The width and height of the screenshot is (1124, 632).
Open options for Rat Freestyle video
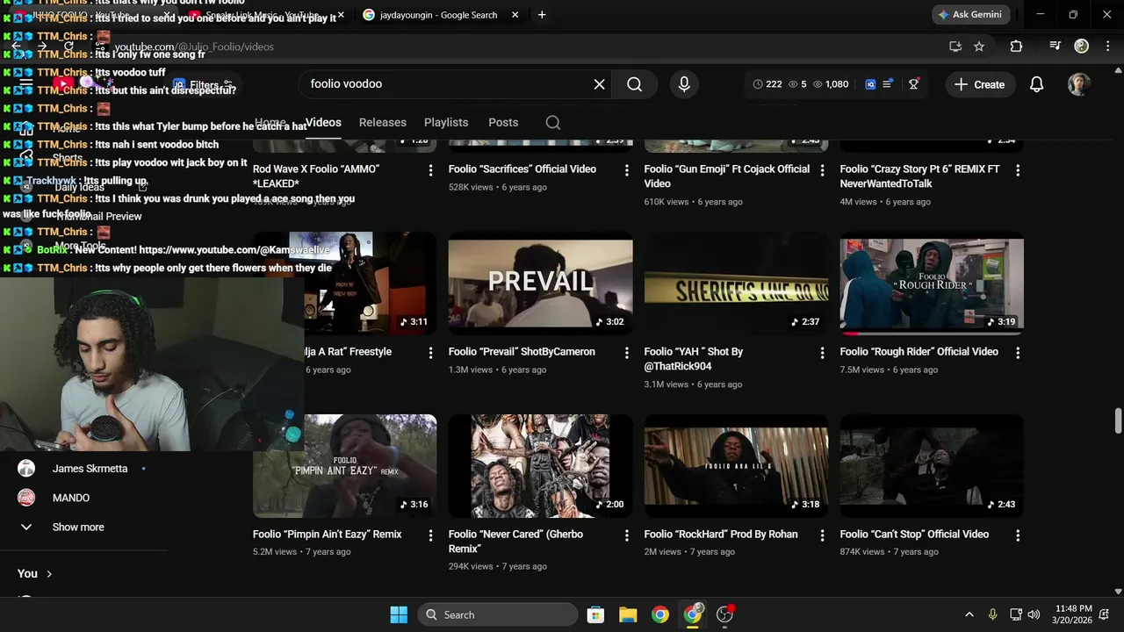pyautogui.click(x=430, y=353)
